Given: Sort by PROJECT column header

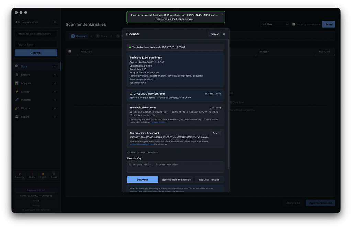Looking at the screenshot, I should (86, 52).
